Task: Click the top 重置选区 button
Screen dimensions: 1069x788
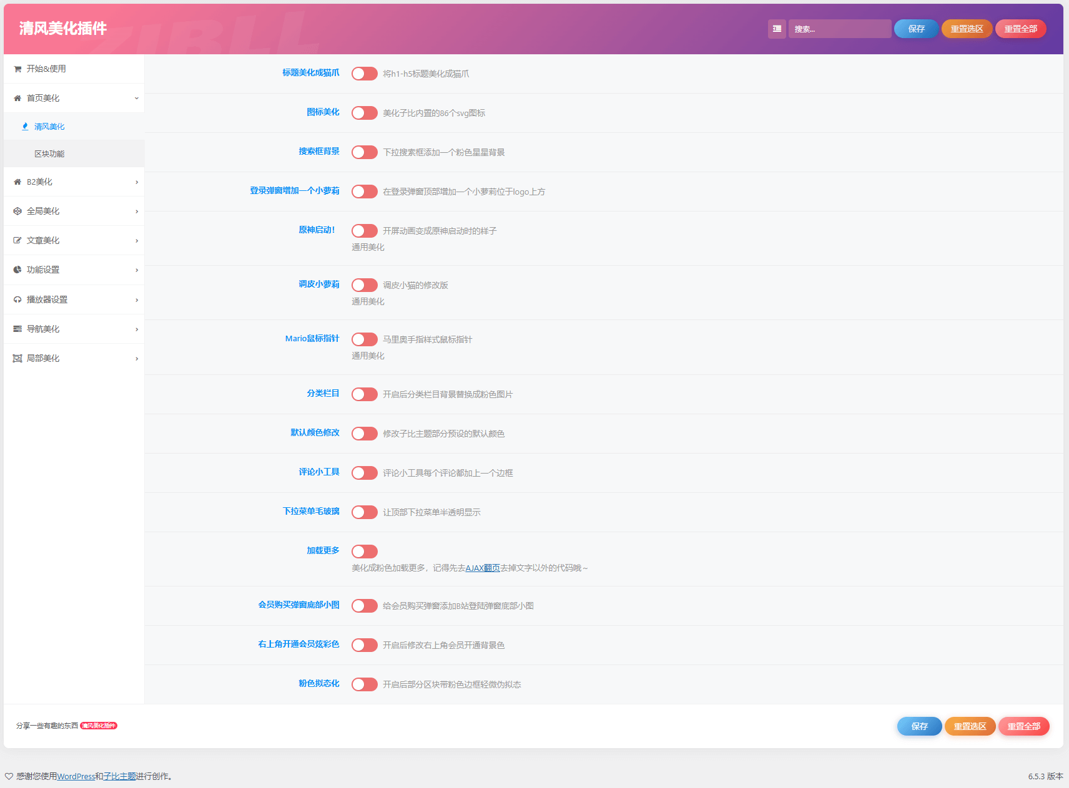Action: point(967,29)
